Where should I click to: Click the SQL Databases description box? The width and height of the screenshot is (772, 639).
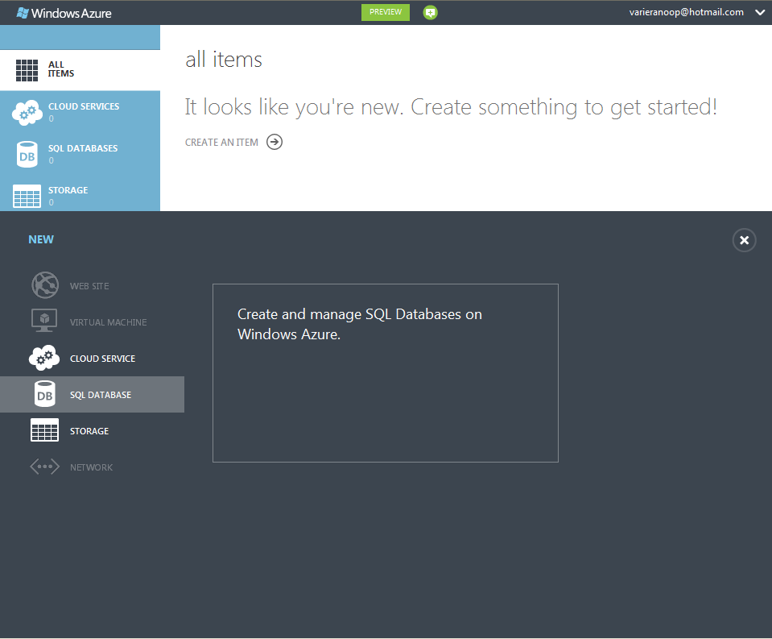(386, 373)
